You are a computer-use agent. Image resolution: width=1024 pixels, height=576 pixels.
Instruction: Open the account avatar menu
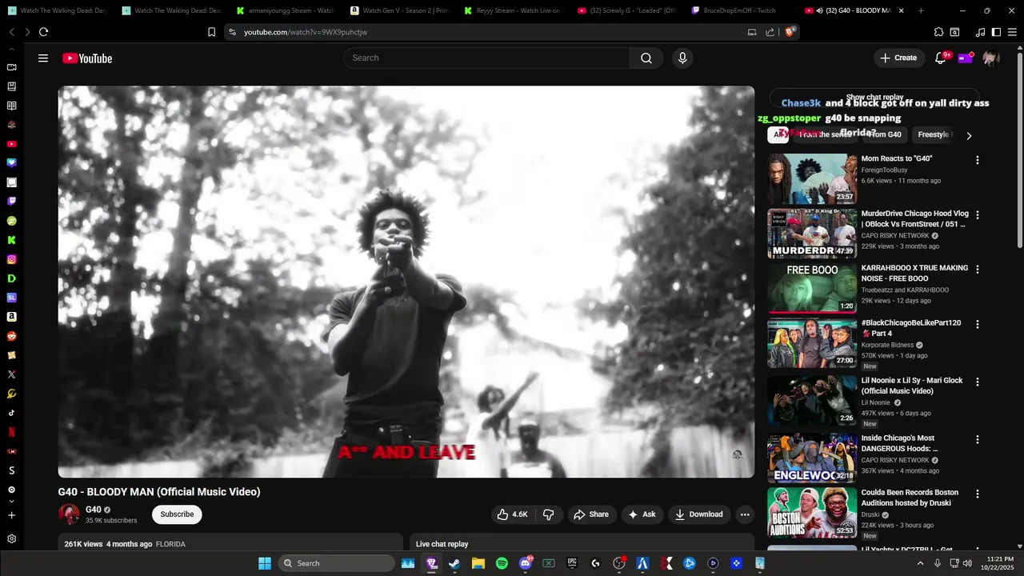[990, 58]
